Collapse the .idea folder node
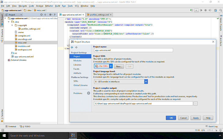The height and width of the screenshot is (139, 223). pyautogui.click(x=9, y=22)
